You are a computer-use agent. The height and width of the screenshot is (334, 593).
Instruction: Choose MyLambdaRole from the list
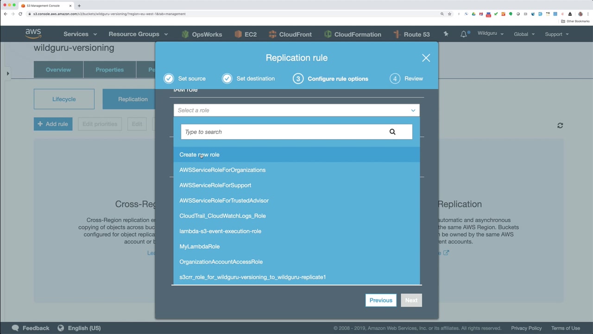coord(296,246)
